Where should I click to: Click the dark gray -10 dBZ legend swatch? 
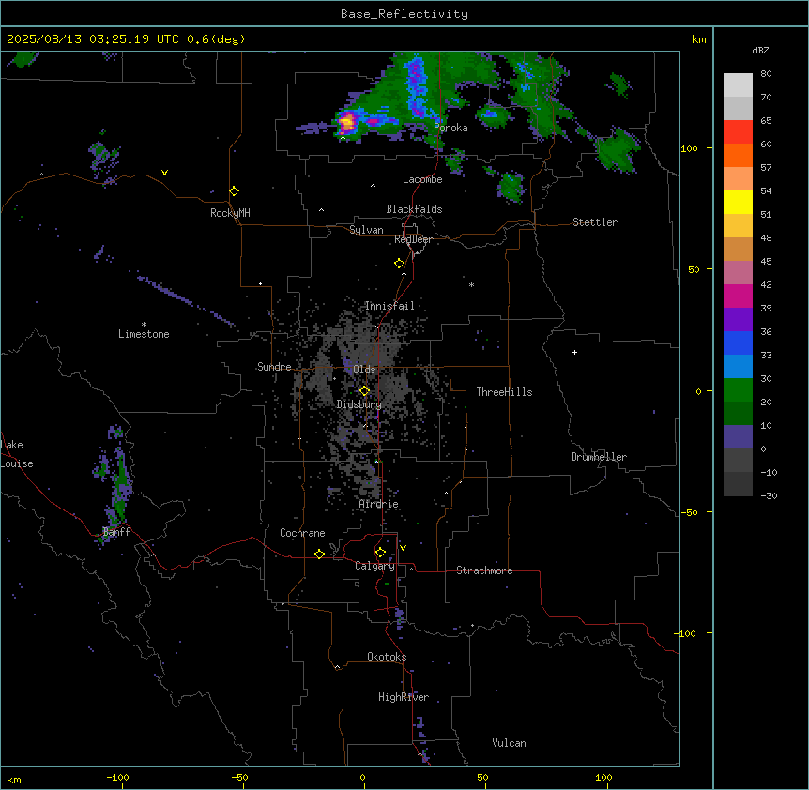click(738, 483)
